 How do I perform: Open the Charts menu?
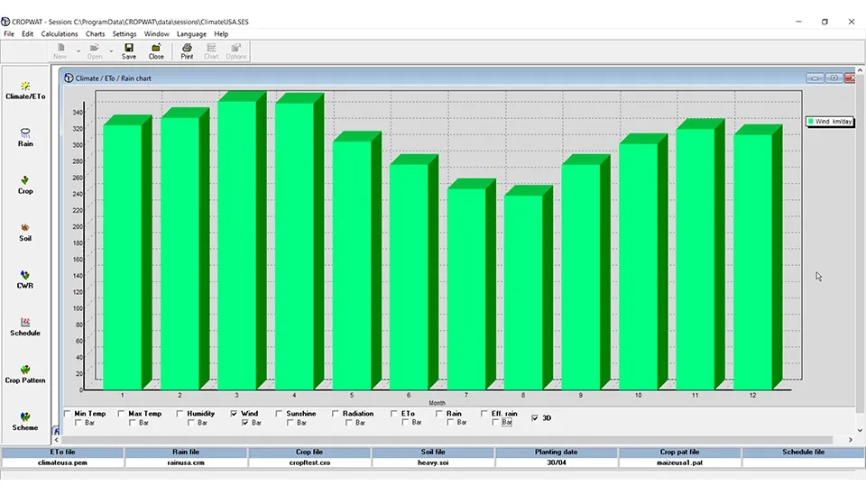tap(95, 33)
